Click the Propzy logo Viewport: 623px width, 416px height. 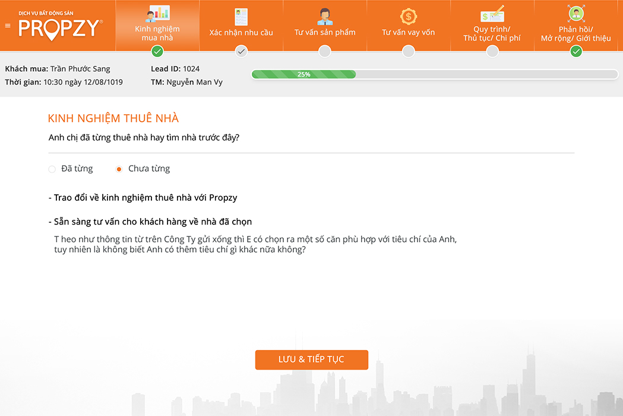[60, 27]
